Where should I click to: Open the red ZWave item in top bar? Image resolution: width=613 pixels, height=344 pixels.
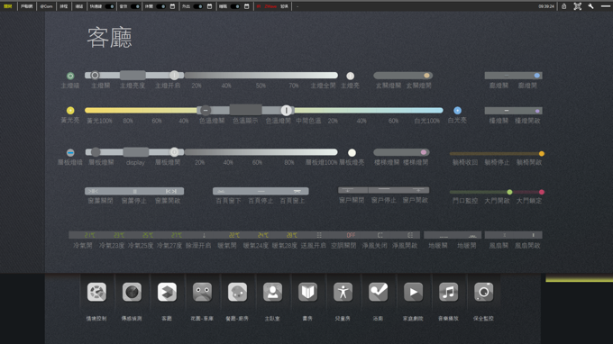[x=270, y=6]
